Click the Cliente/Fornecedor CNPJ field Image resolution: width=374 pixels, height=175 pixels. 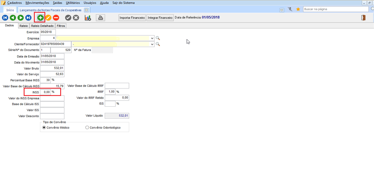[56, 44]
